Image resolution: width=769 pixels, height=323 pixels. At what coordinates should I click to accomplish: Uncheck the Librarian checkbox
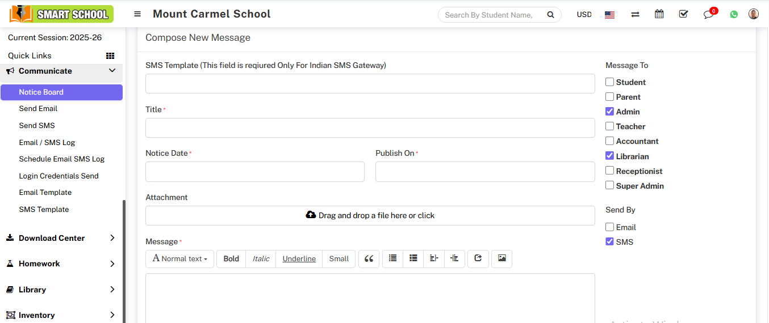click(x=609, y=156)
